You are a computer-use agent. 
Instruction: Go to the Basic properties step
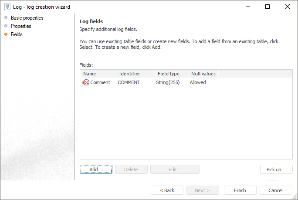[27, 18]
